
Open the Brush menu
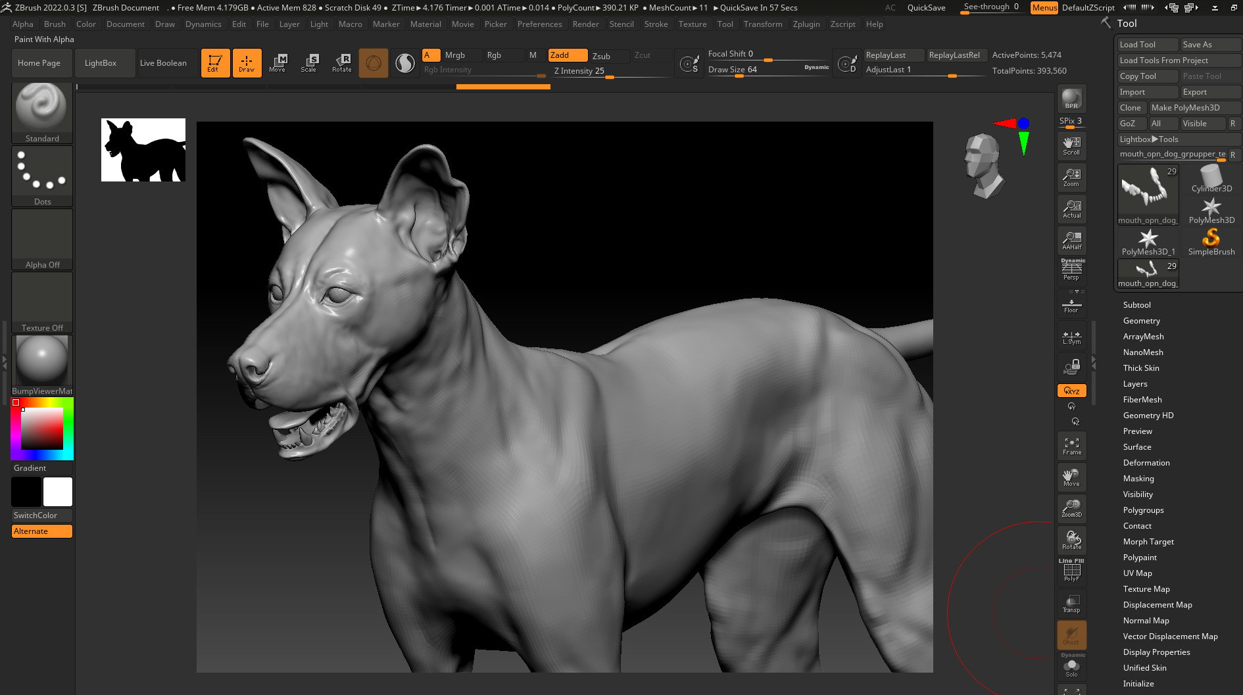tap(55, 24)
